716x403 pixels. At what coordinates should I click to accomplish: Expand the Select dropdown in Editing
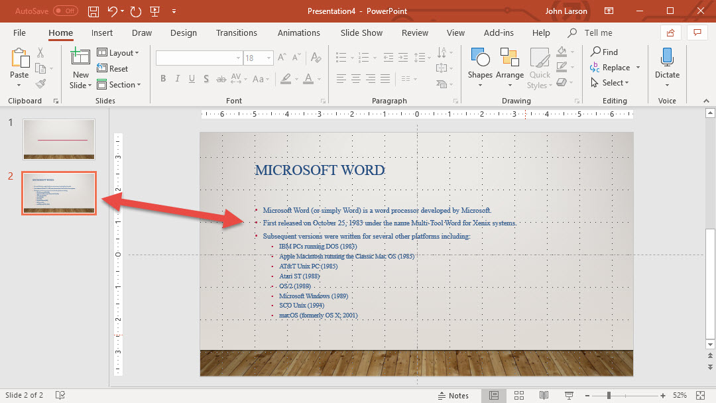[610, 83]
